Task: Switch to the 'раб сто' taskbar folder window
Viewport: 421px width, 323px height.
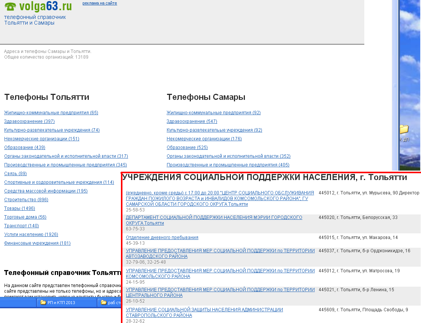Action: point(110,303)
